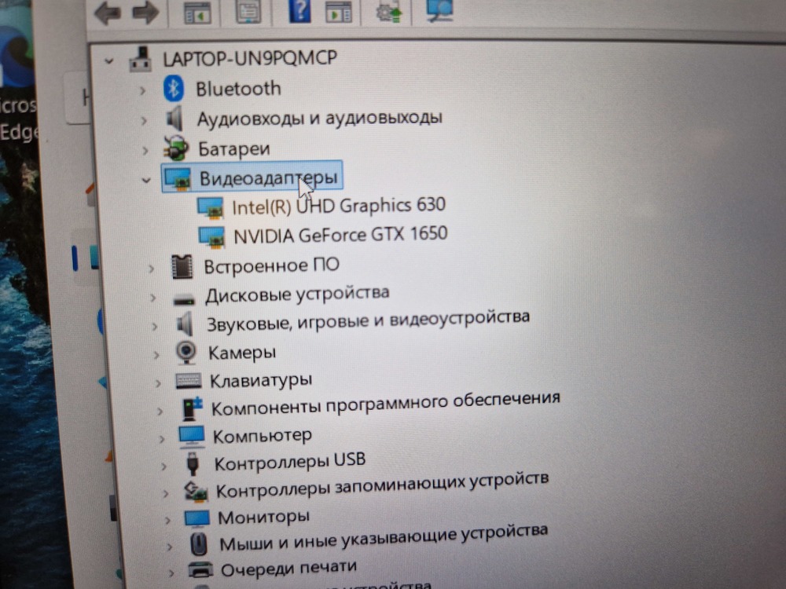Click the Батареи battery icon

click(x=175, y=148)
